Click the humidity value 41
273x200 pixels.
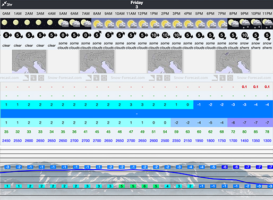[86, 132]
